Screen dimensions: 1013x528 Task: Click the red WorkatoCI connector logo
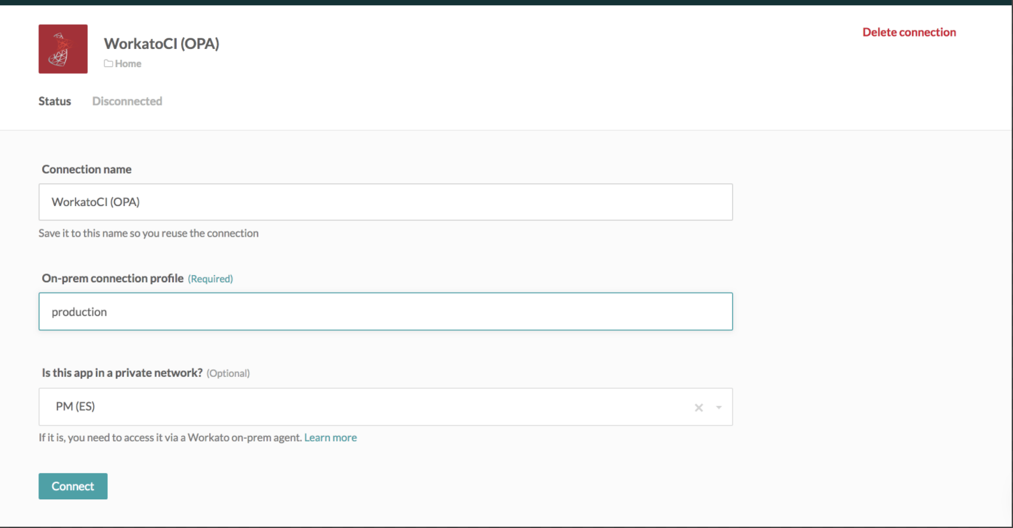click(x=63, y=49)
